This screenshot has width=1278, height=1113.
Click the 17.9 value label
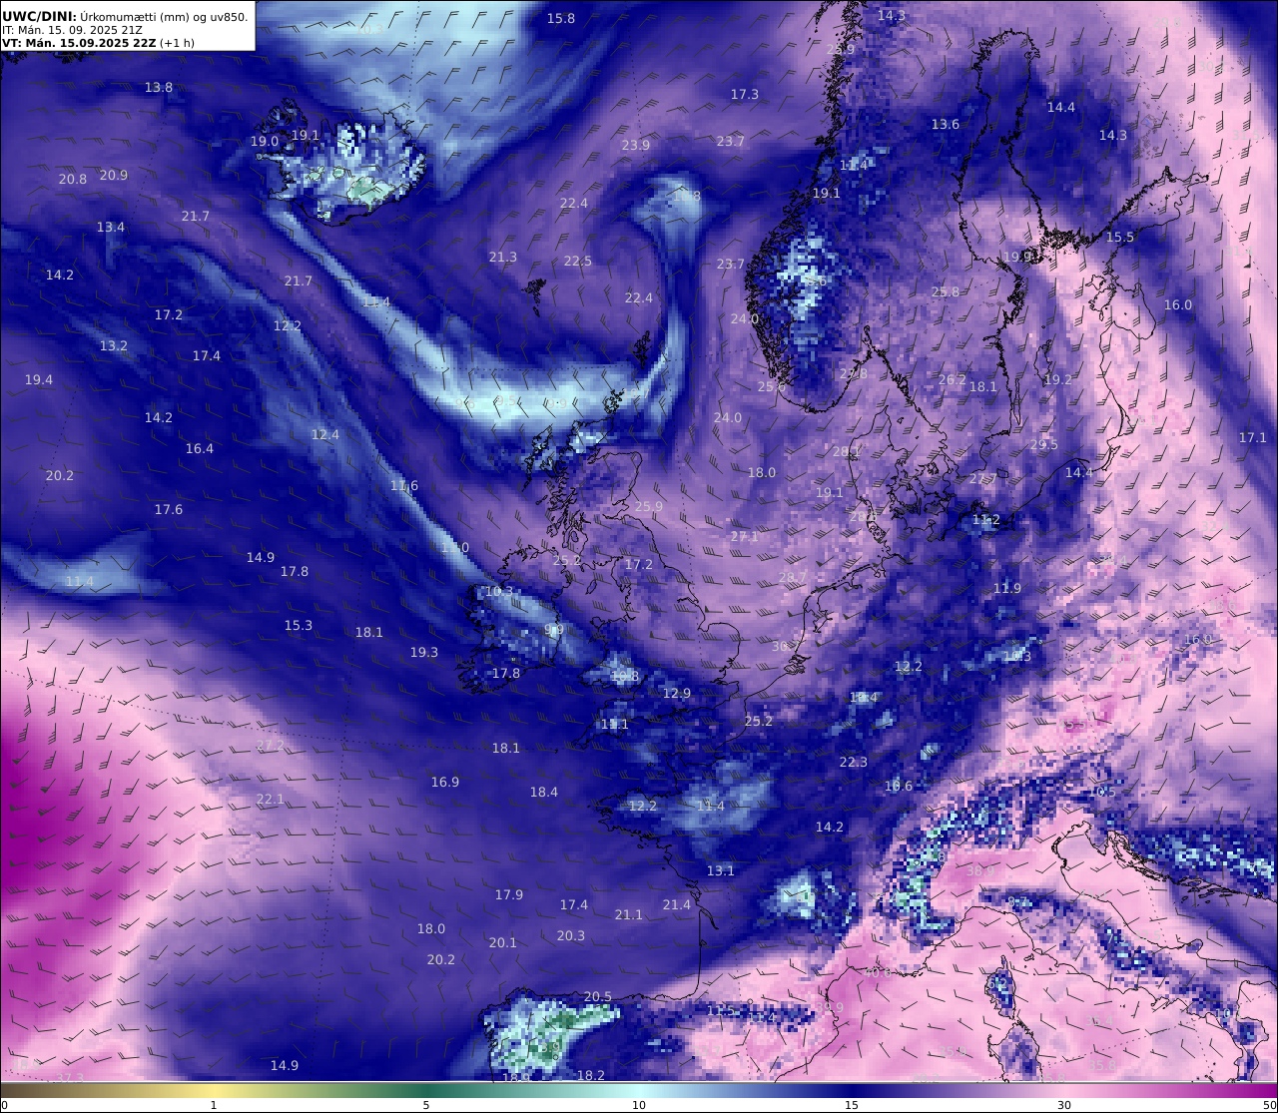[509, 894]
